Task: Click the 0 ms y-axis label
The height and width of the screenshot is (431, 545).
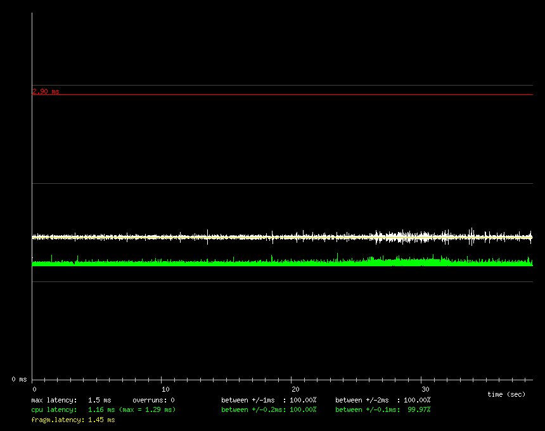Action: pyautogui.click(x=19, y=379)
